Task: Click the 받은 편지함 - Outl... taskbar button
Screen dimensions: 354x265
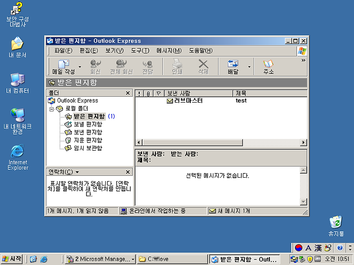Action: (244, 260)
